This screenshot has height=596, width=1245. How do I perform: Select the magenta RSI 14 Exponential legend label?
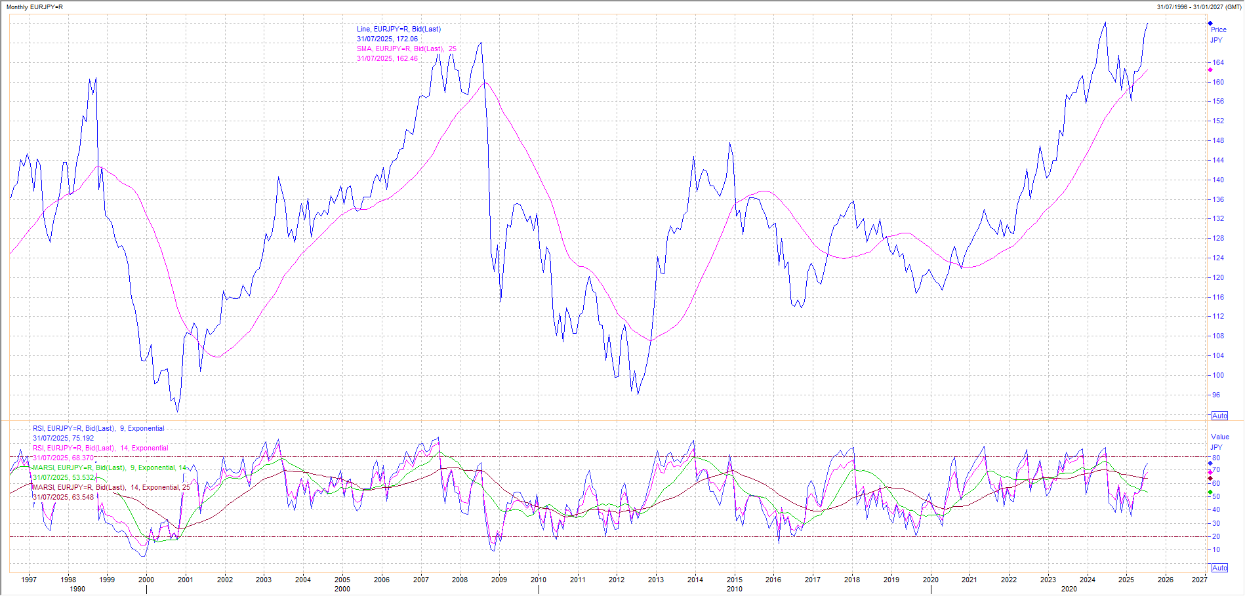coord(100,448)
